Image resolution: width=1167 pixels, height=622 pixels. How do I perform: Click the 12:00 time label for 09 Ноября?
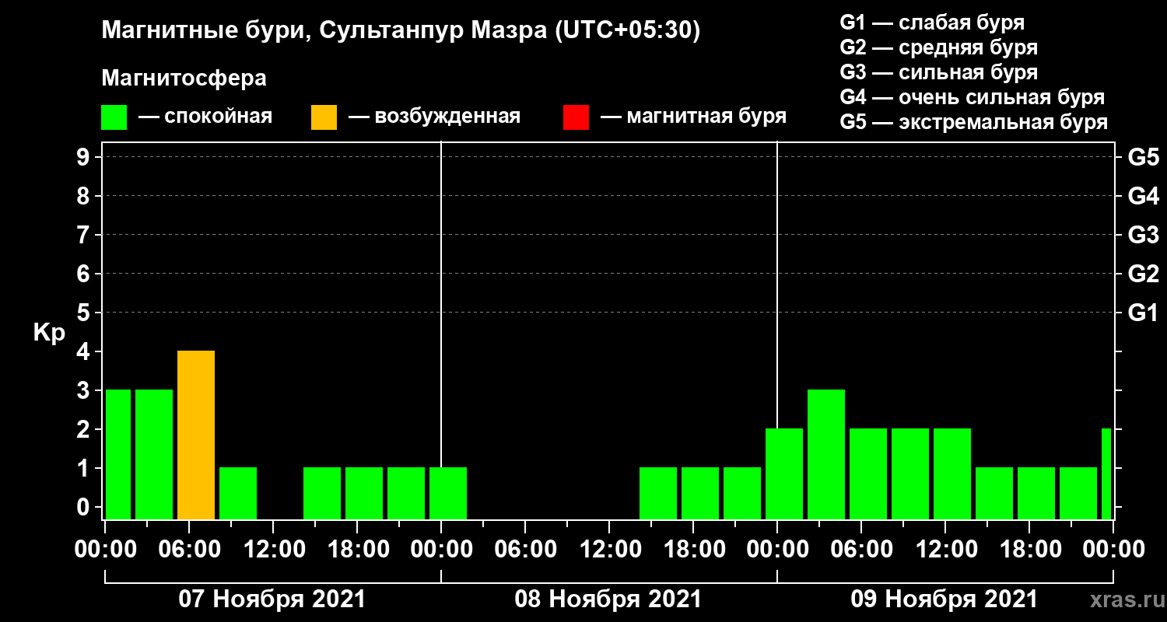coord(945,550)
